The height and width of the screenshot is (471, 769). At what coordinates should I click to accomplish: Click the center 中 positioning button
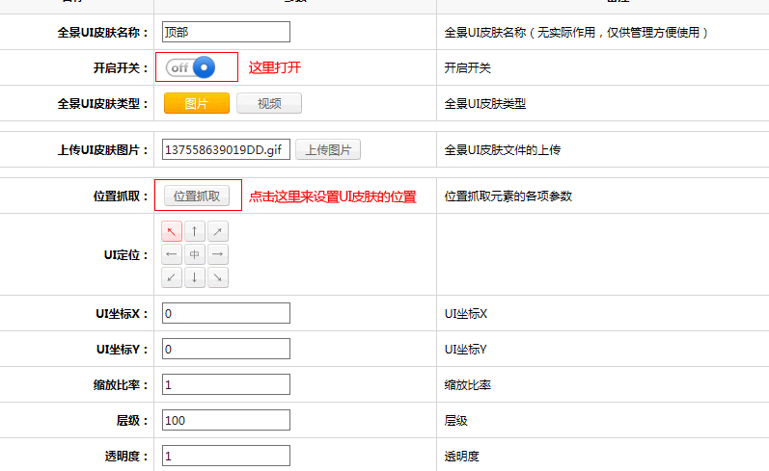(x=195, y=254)
